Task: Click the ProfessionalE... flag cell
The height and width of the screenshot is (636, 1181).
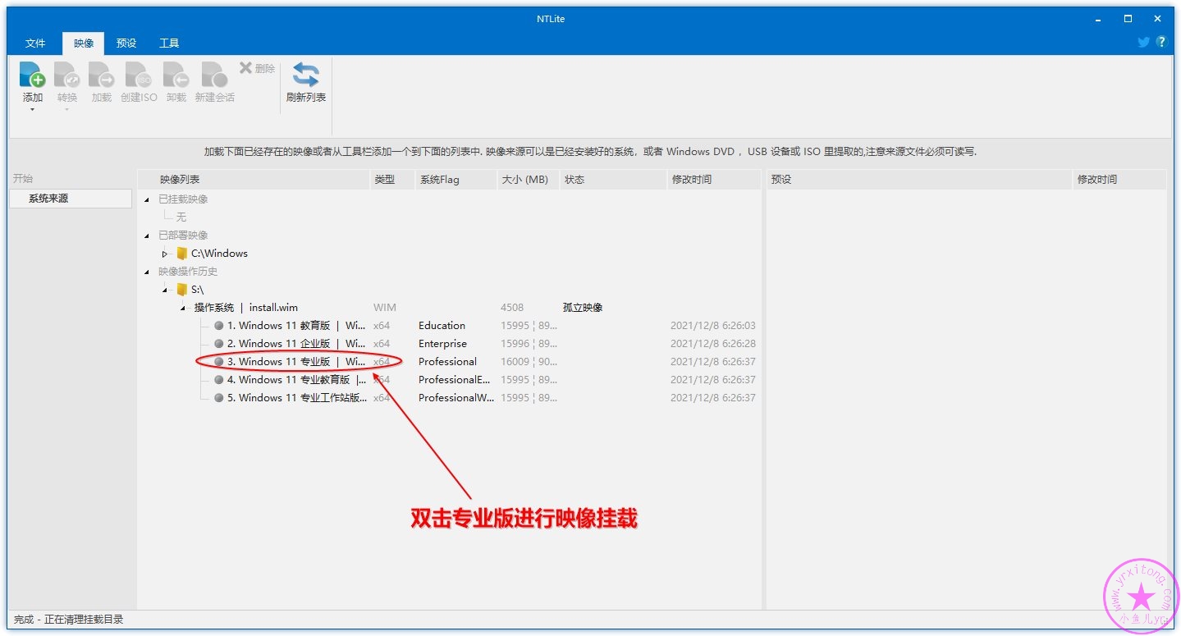Action: click(454, 380)
